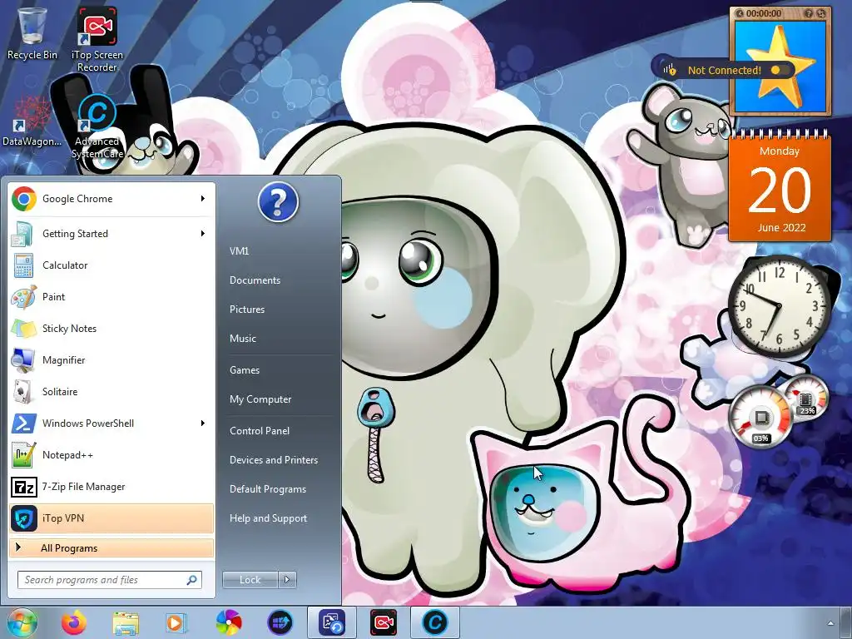Start the Magnifier tool

point(111,359)
